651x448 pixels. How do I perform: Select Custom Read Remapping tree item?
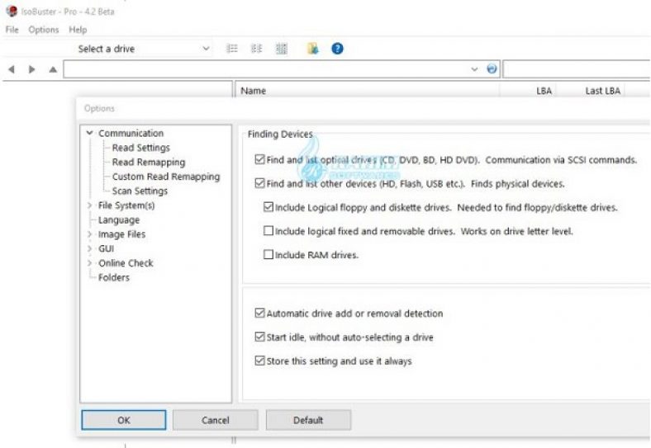click(166, 177)
